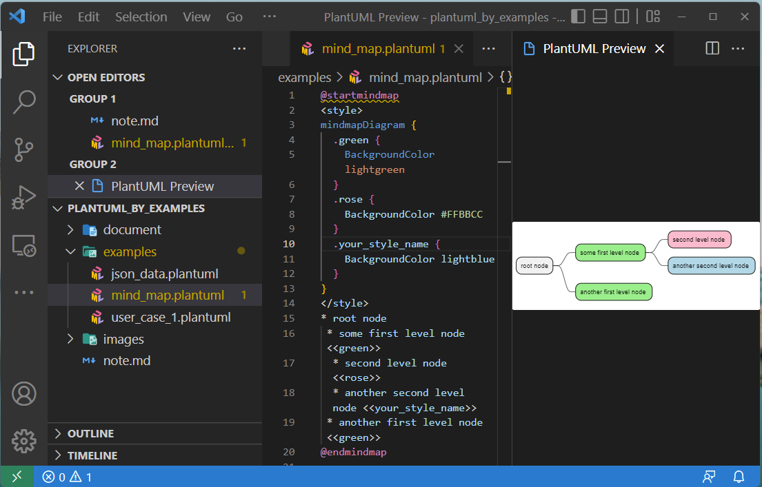The height and width of the screenshot is (487, 762).
Task: Show additional views in activity bar
Action: coord(23,292)
